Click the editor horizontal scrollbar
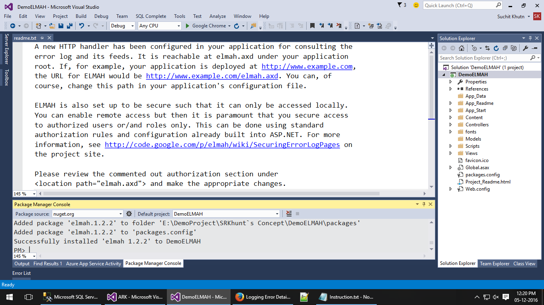Viewport: 544px width, 305px height. 211,194
